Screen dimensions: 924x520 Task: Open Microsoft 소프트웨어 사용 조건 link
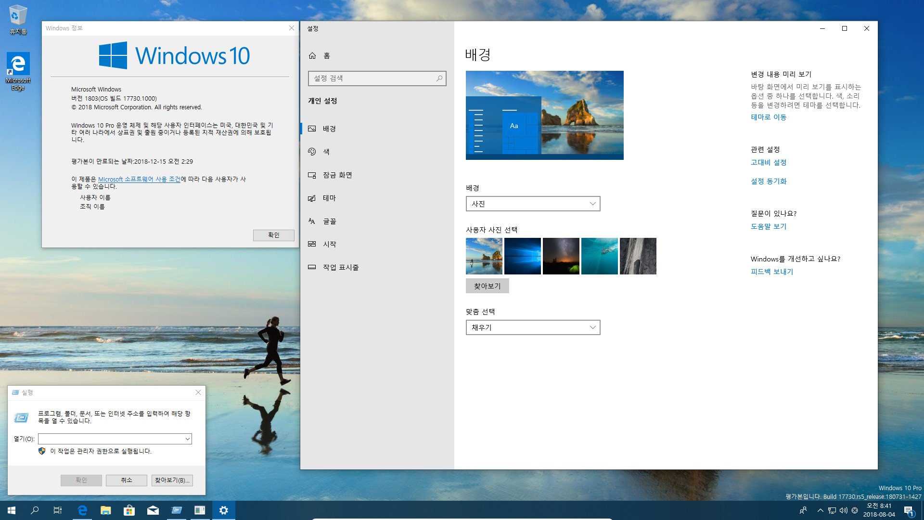(139, 179)
